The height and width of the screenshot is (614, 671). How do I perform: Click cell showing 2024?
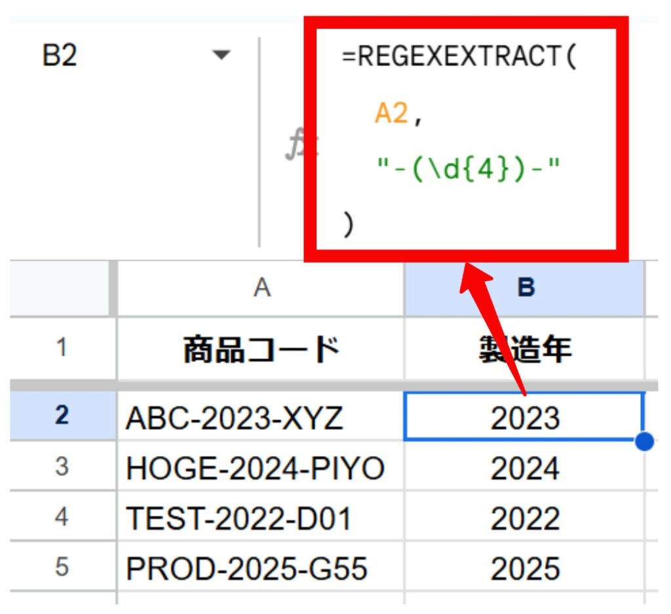pos(524,467)
